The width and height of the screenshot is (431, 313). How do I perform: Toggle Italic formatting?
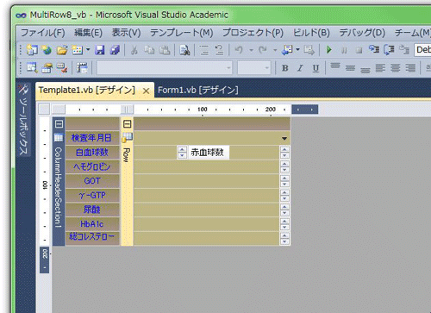[x=300, y=68]
